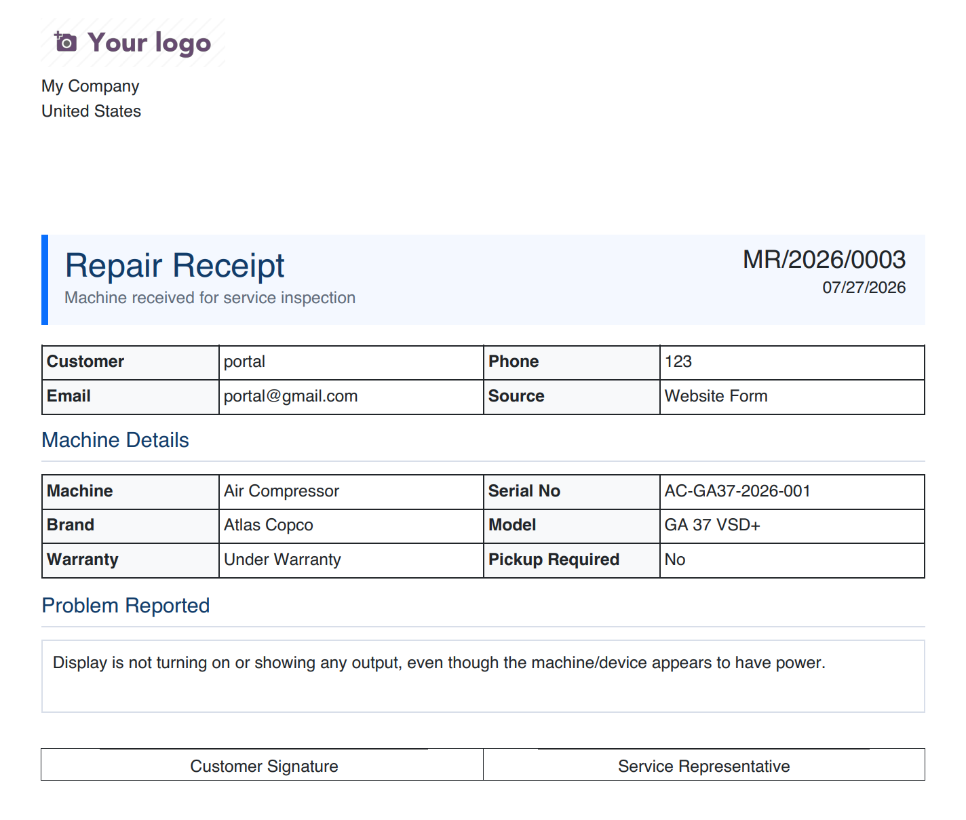Screen dimensions: 966x820
Task: Click the 'Your logo' placeholder text
Action: (149, 43)
